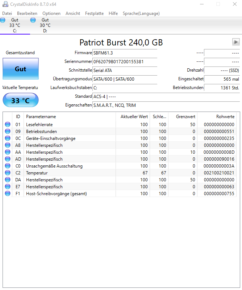Screen dimensions: 242x290
Task: Click the ID column header
Action: pyautogui.click(x=18, y=117)
